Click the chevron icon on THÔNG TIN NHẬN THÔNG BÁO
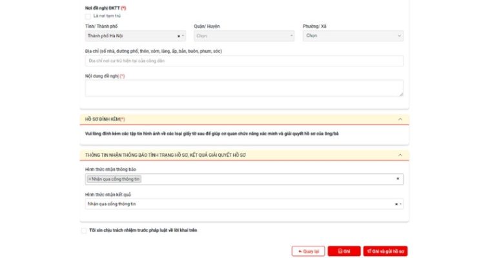The width and height of the screenshot is (492, 258). (x=400, y=155)
